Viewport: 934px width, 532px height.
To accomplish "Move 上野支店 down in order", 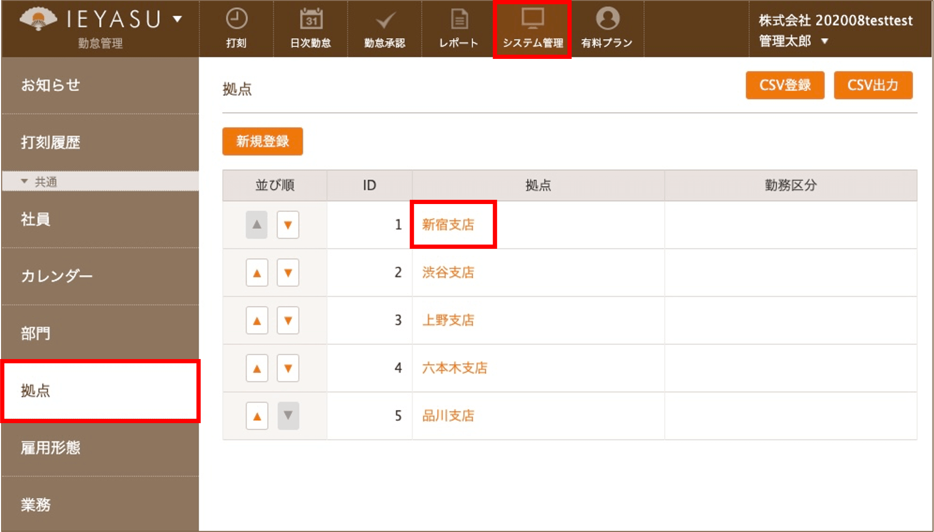I will [x=288, y=321].
